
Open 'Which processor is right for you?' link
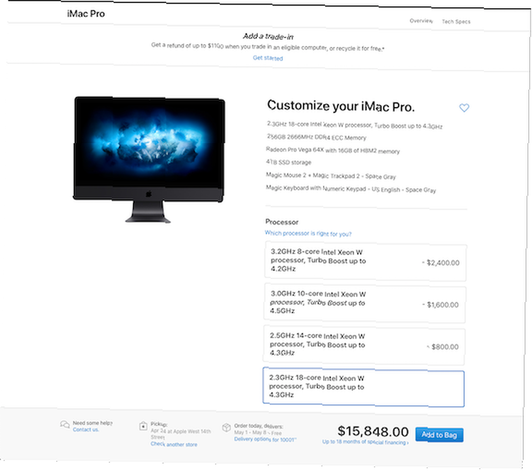(308, 234)
